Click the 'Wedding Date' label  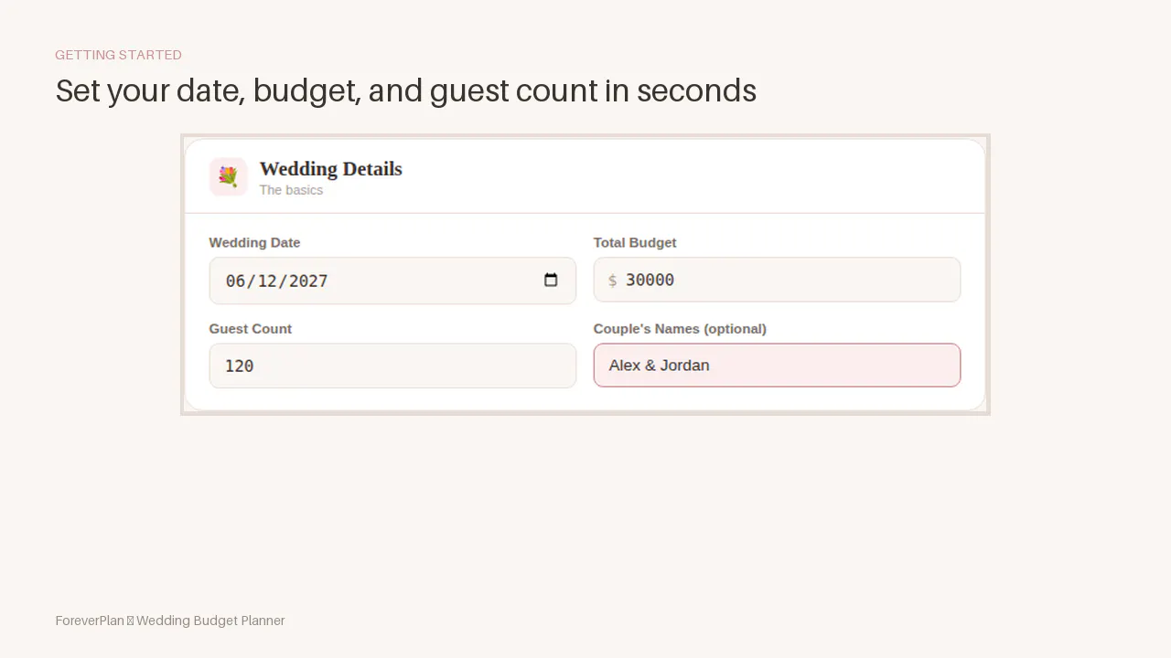click(254, 242)
